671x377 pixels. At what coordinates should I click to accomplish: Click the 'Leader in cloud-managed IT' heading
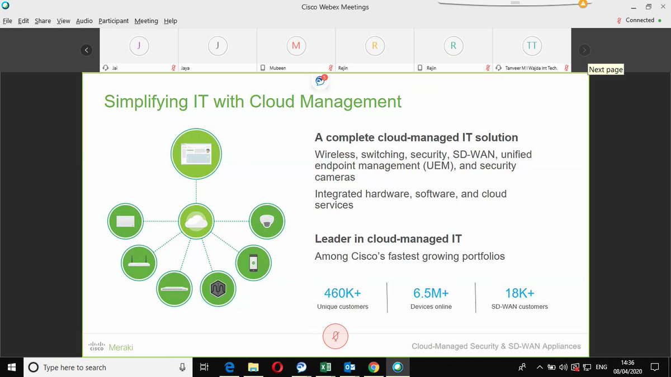coord(388,239)
